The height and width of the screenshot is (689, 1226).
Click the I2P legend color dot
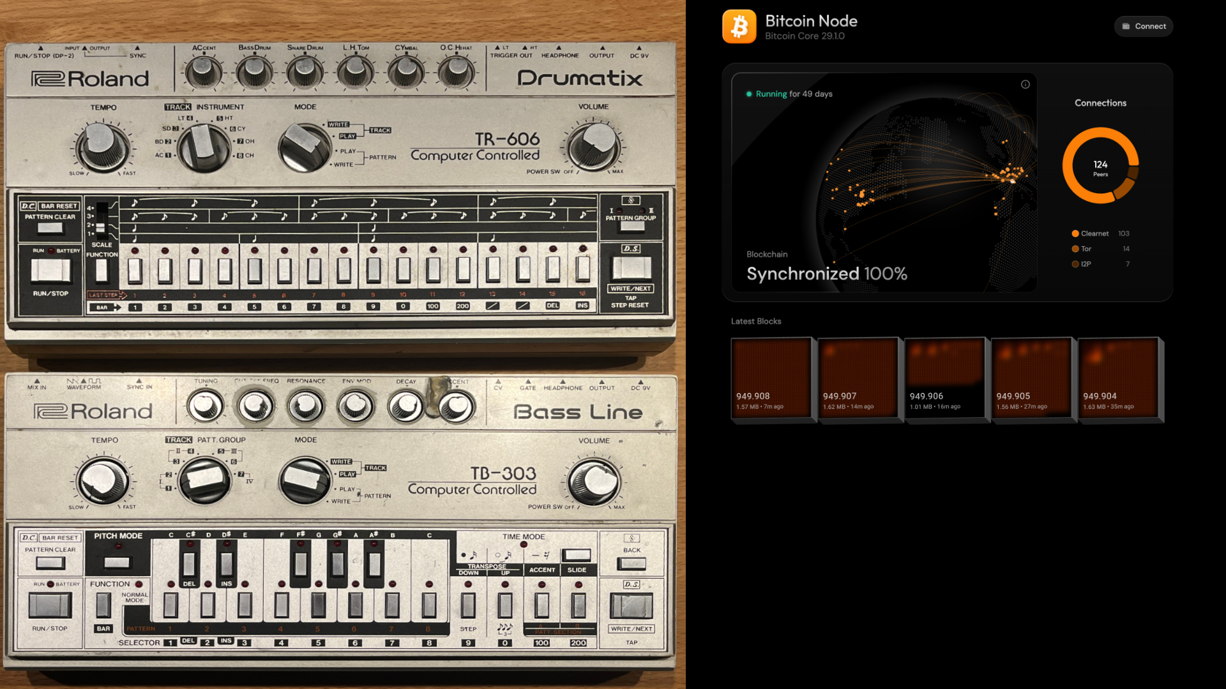tap(1075, 264)
